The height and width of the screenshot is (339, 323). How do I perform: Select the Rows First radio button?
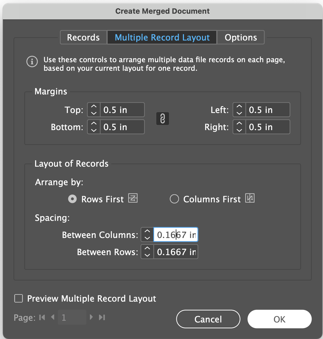point(72,199)
